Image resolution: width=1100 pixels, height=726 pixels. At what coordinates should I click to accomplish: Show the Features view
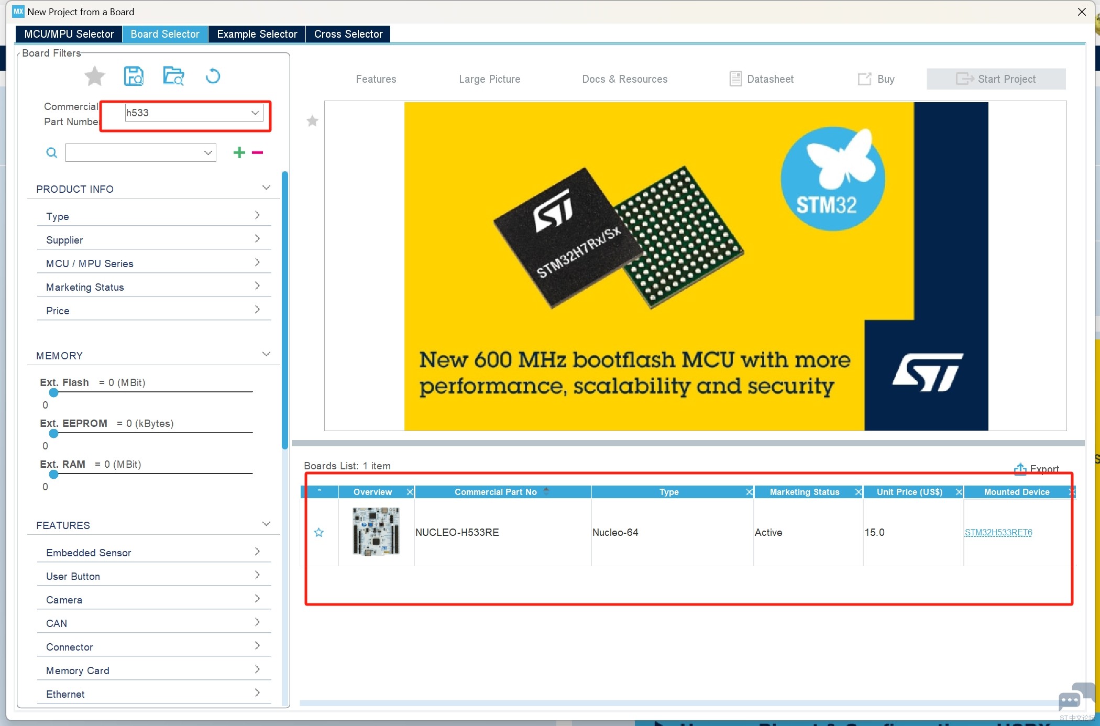click(x=376, y=79)
